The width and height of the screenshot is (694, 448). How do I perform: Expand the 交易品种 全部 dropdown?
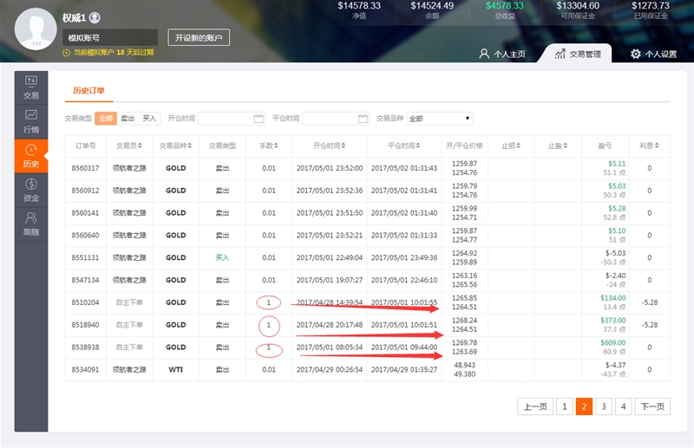[x=440, y=119]
